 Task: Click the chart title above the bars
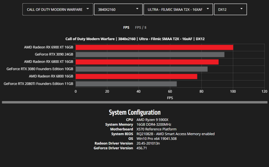[x=134, y=39]
